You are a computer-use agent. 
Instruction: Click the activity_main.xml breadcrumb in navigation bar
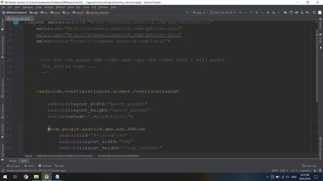tap(97, 13)
